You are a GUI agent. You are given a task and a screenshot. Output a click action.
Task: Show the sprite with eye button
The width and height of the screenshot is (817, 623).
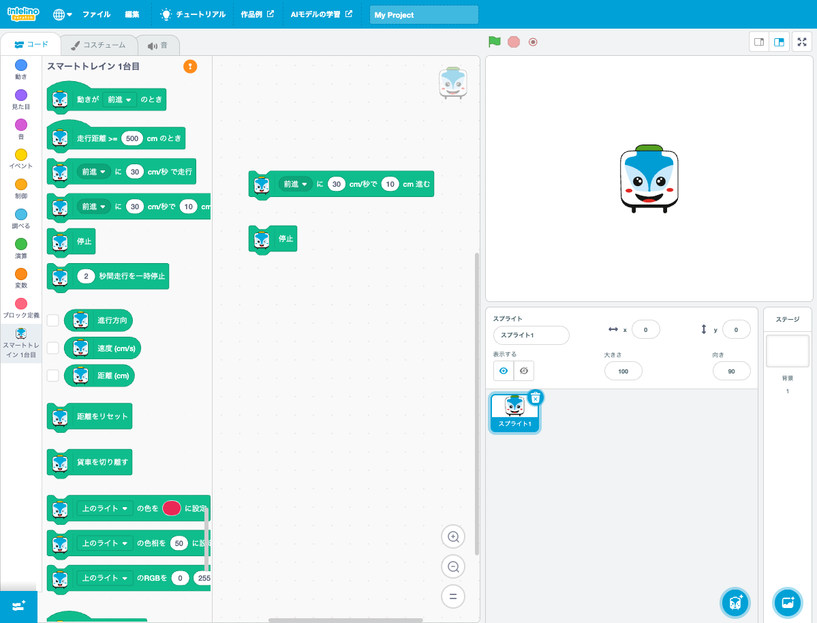pyautogui.click(x=504, y=371)
